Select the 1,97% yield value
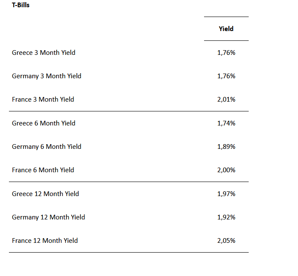Image resolution: width=298 pixels, height=276 pixels. pos(226,194)
